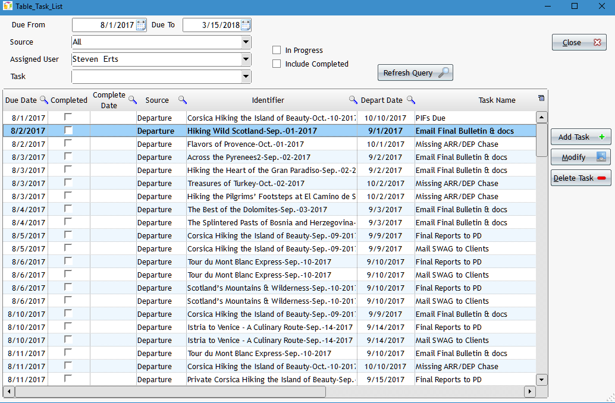The height and width of the screenshot is (403, 615).
Task: Click the Task Name column header
Action: click(x=497, y=100)
